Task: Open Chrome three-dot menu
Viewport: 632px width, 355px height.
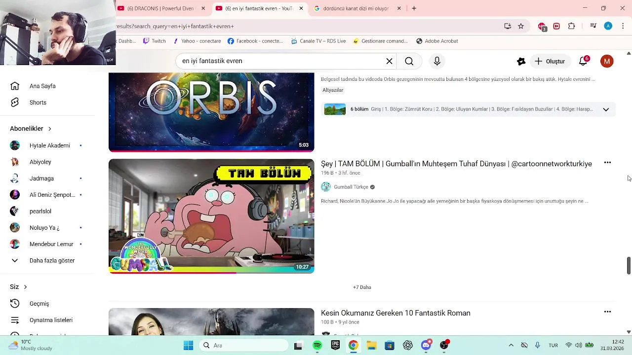Action: click(x=623, y=26)
